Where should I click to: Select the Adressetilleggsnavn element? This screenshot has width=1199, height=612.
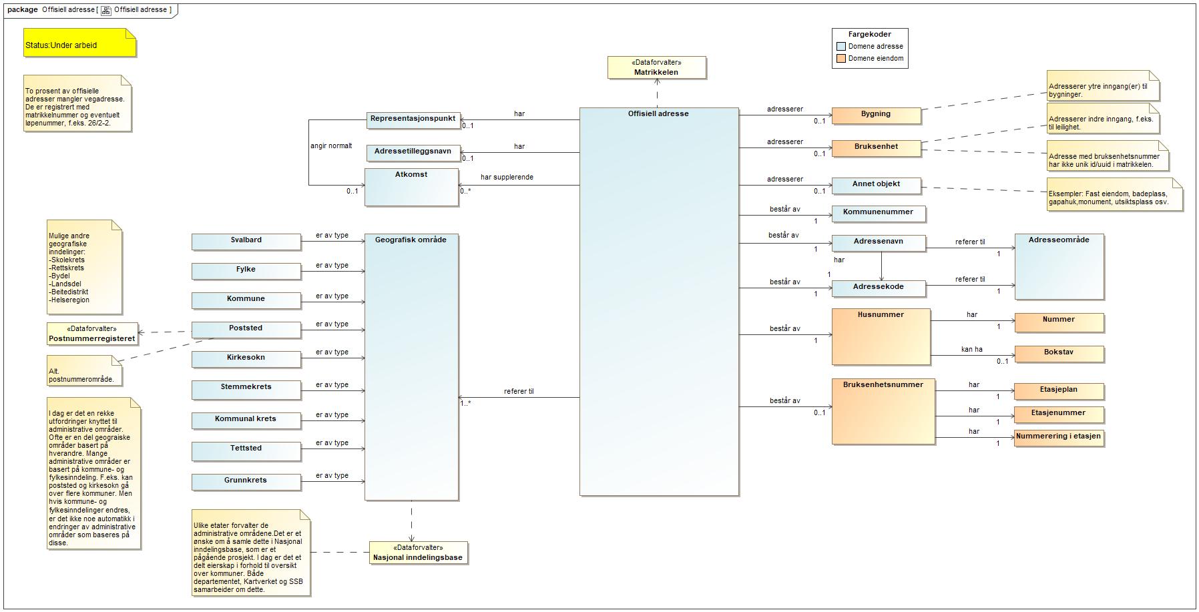click(413, 152)
